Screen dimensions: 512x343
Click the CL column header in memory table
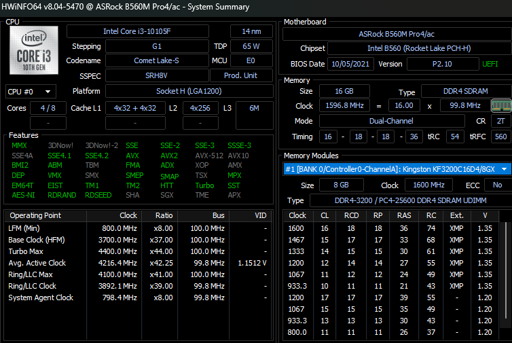click(x=324, y=215)
